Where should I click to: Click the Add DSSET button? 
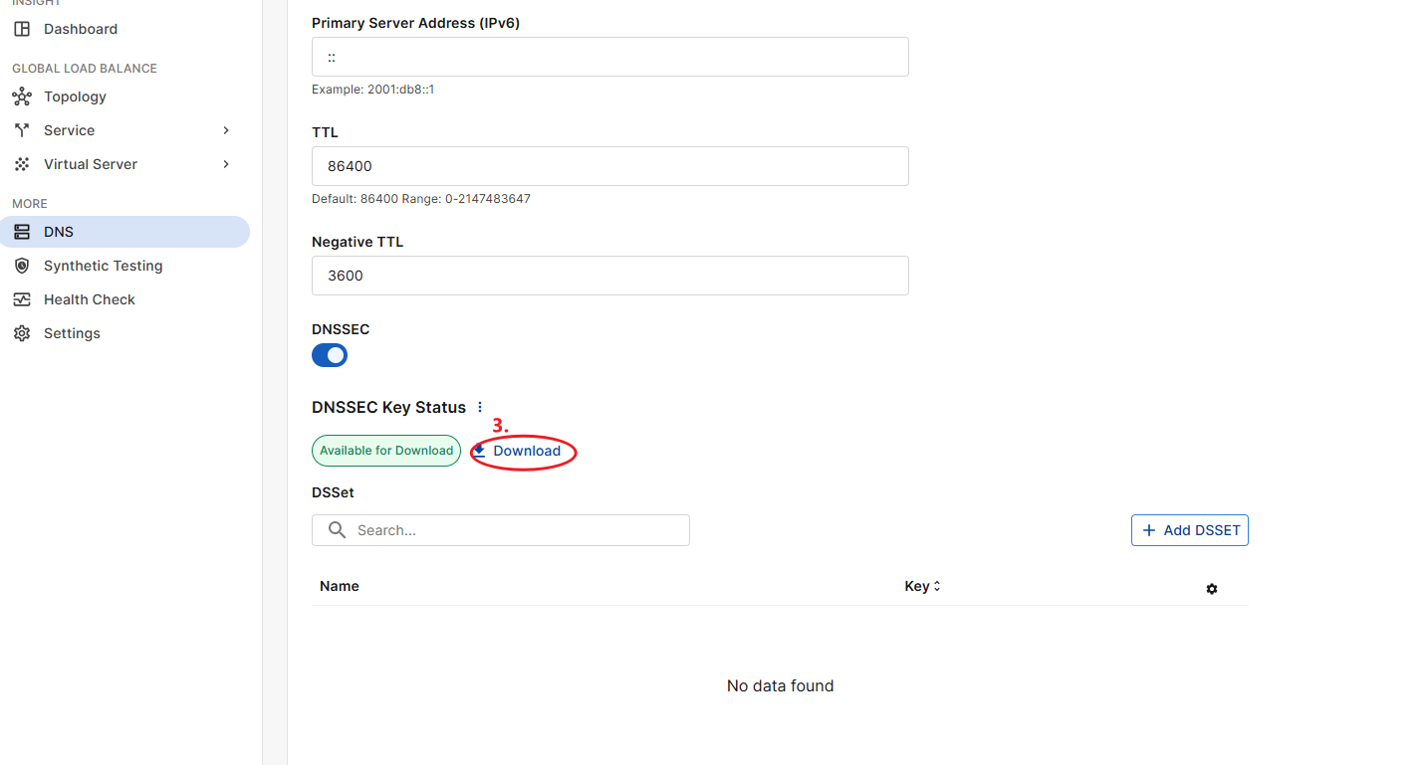click(x=1189, y=530)
